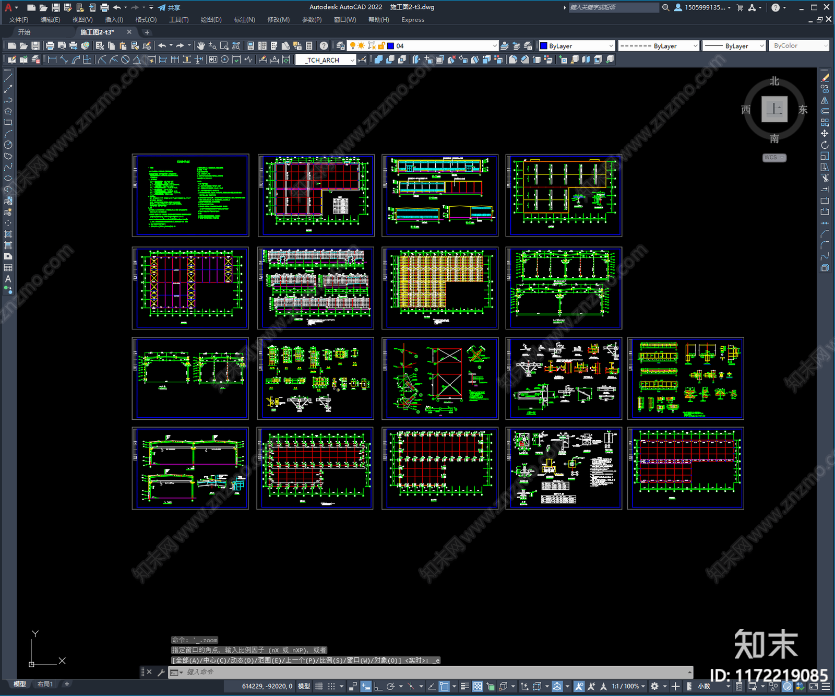This screenshot has width=835, height=696.
Task: Click the keyword search box in title bar
Action: tap(614, 7)
